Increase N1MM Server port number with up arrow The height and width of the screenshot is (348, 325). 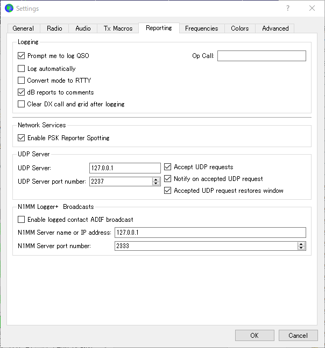click(x=301, y=244)
